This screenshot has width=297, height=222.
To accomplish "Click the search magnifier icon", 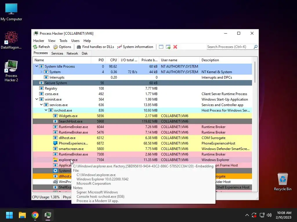I will [x=256, y=47].
